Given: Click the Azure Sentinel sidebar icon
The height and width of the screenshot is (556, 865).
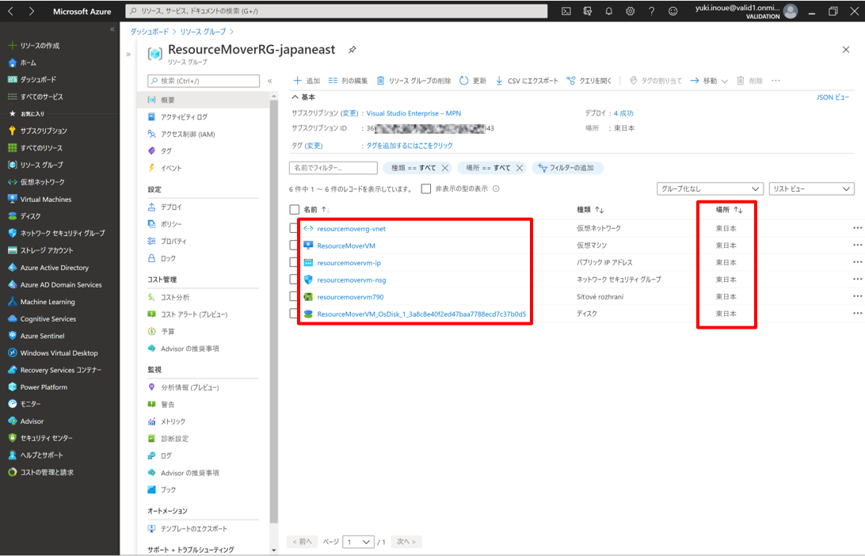Looking at the screenshot, I should 13,335.
